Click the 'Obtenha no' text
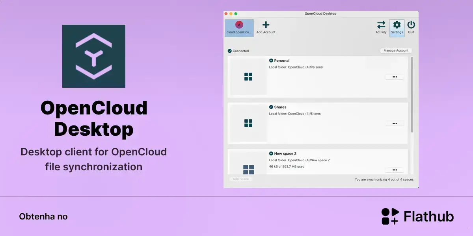The height and width of the screenshot is (236, 473). (43, 217)
